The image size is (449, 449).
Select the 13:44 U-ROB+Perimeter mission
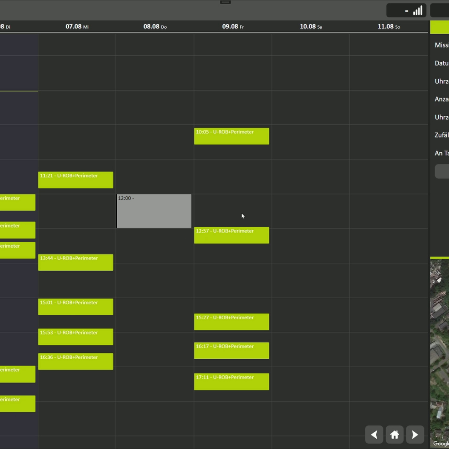click(x=75, y=262)
